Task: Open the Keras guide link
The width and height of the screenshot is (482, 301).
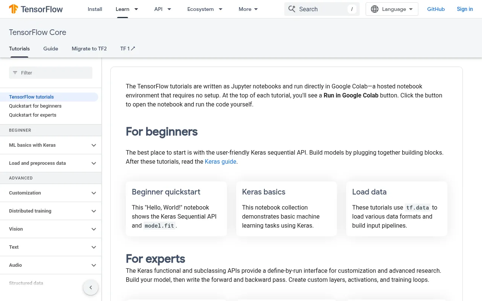Action: point(220,162)
